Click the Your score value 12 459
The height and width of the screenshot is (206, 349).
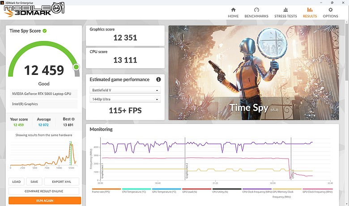coord(18,125)
